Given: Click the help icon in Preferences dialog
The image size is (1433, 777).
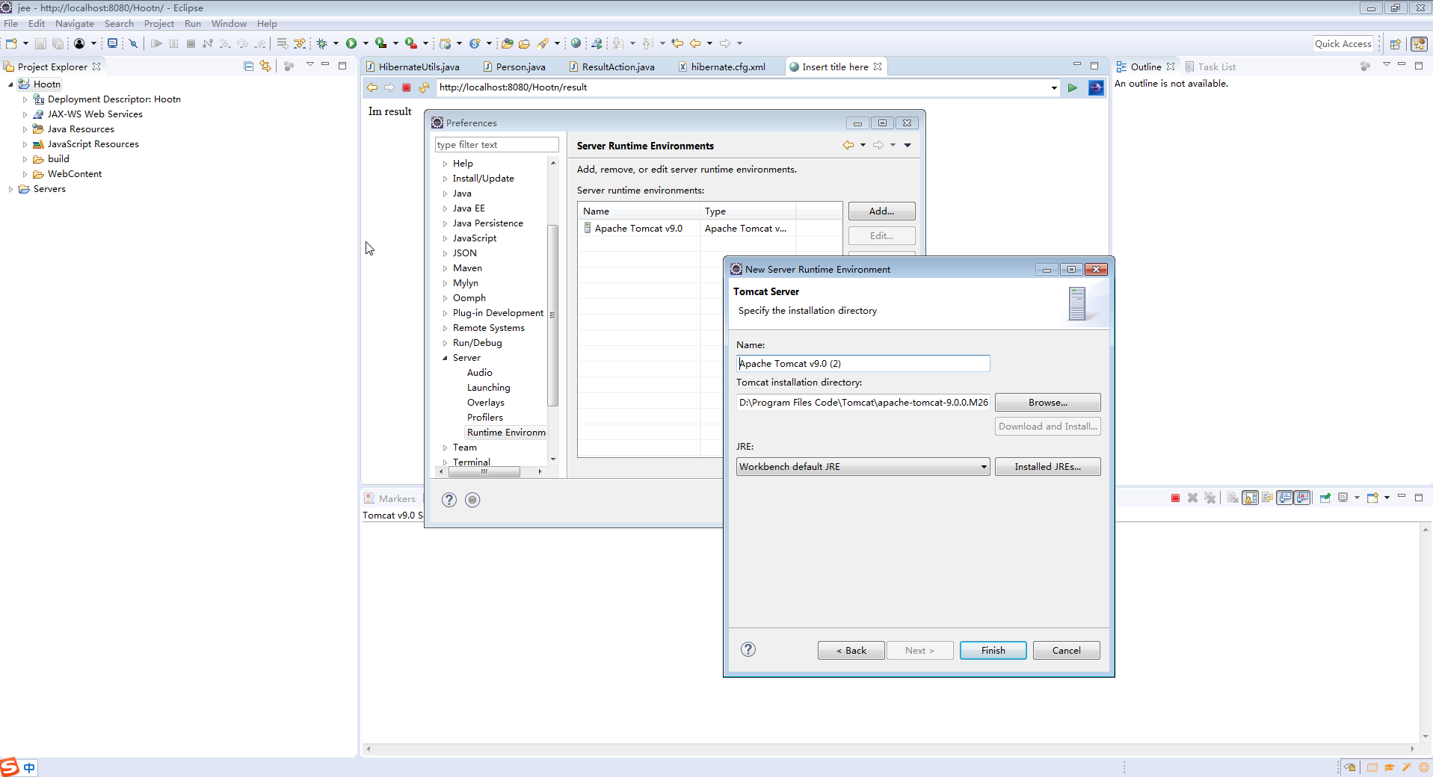Looking at the screenshot, I should click(x=449, y=500).
